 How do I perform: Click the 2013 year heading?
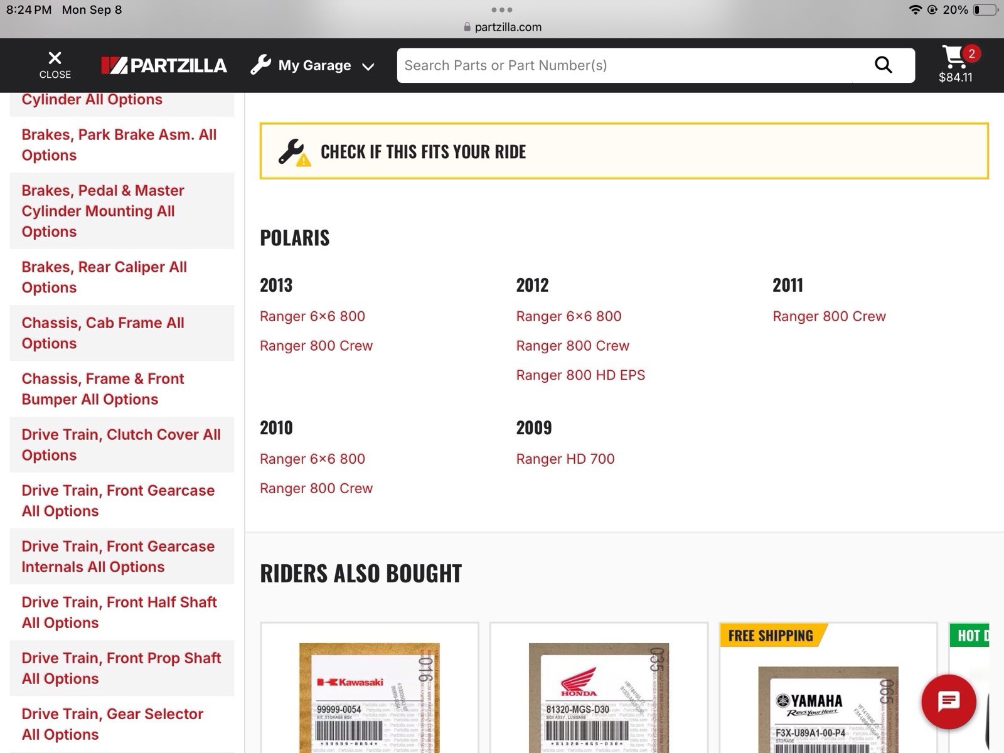tap(276, 286)
